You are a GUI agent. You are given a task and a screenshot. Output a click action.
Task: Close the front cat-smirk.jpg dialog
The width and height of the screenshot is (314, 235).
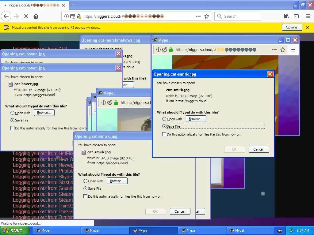click(x=270, y=74)
